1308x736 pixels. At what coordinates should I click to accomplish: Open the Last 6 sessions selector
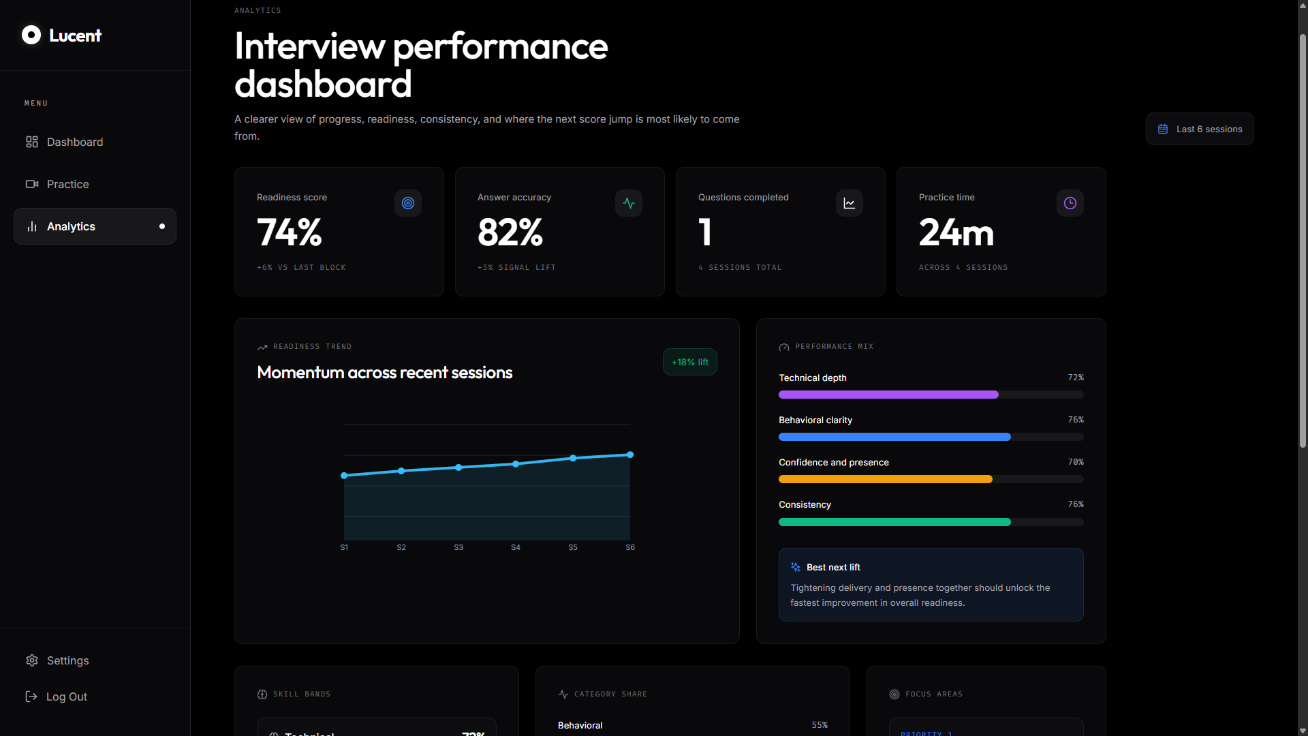tap(1200, 129)
